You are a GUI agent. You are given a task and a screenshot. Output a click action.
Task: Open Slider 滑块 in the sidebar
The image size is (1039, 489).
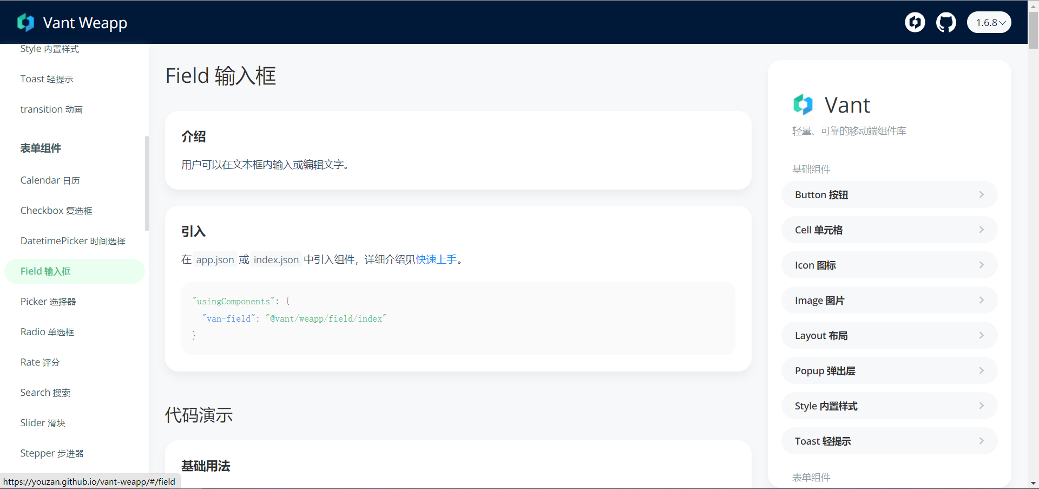[42, 422]
